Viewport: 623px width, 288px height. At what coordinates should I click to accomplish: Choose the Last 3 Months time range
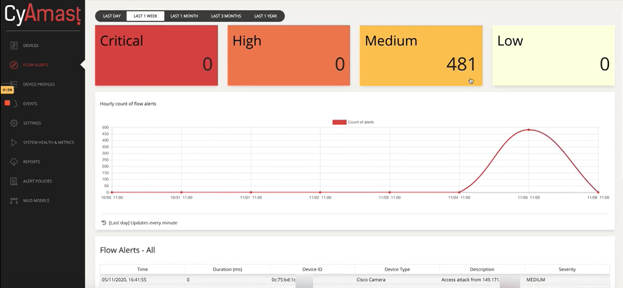click(x=226, y=16)
